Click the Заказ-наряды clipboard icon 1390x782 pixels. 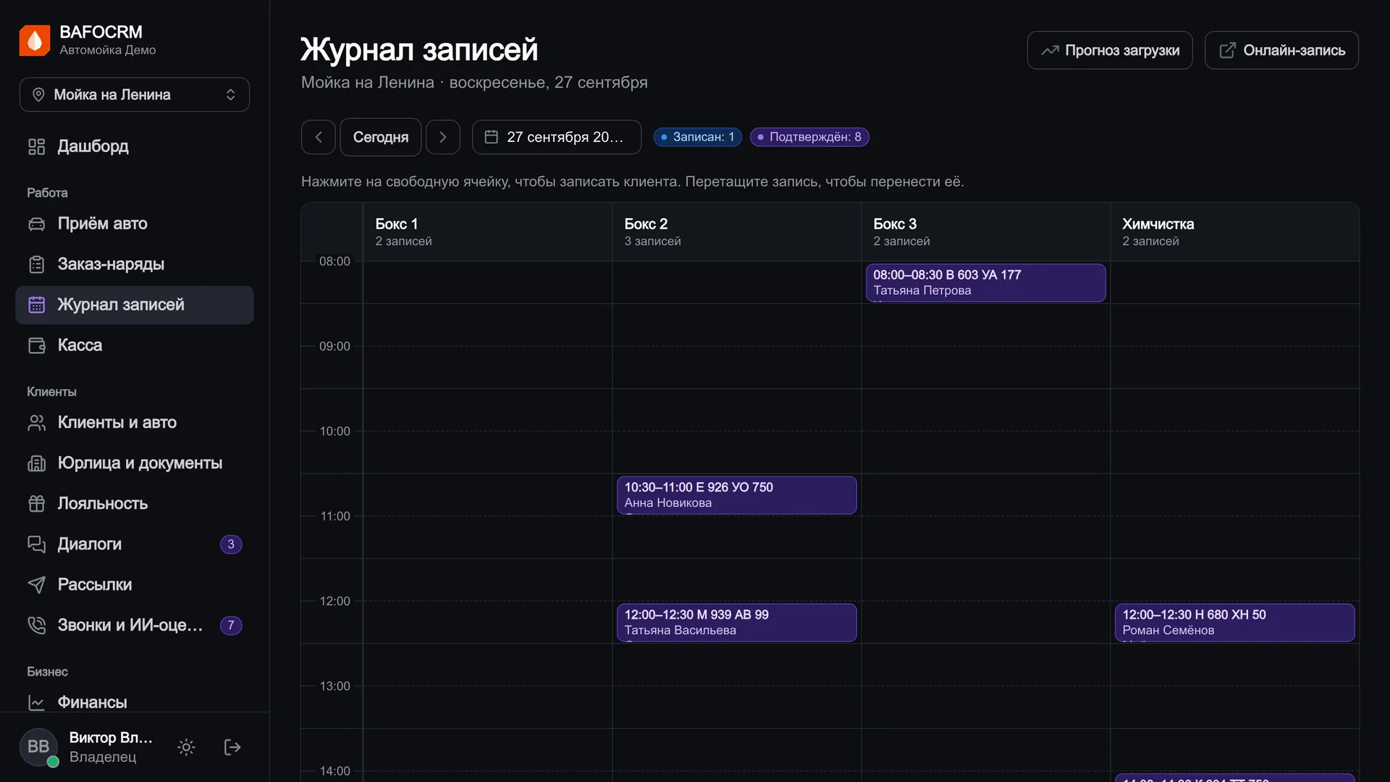(x=36, y=264)
